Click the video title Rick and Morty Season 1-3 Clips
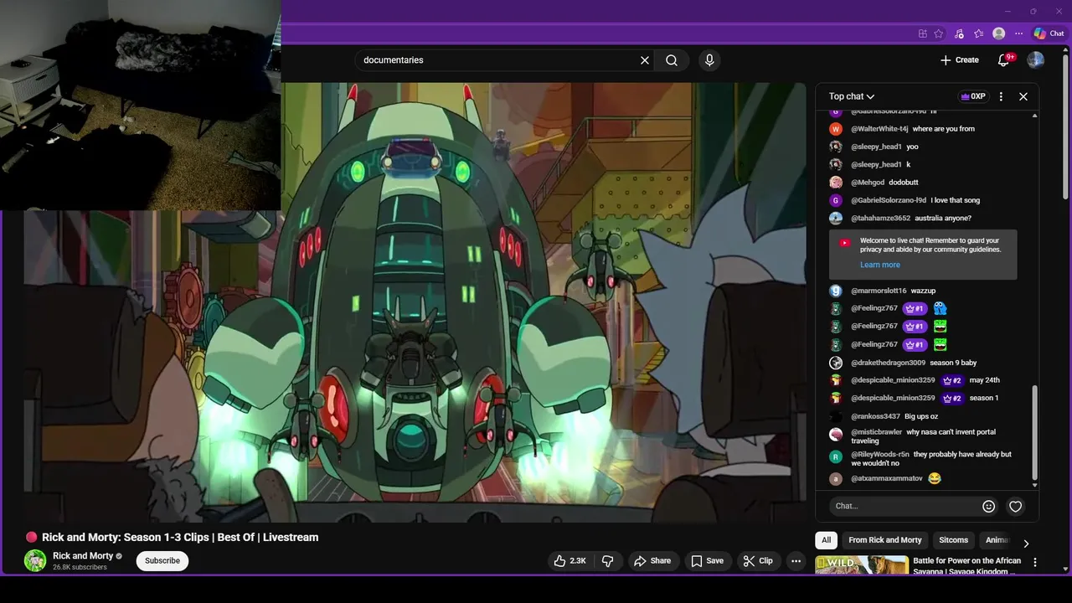This screenshot has height=603, width=1072. (180, 538)
